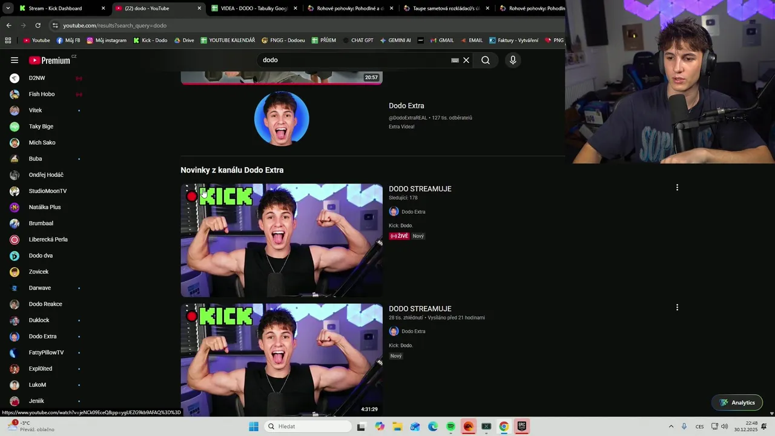Clear the search box with the X icon

466,60
